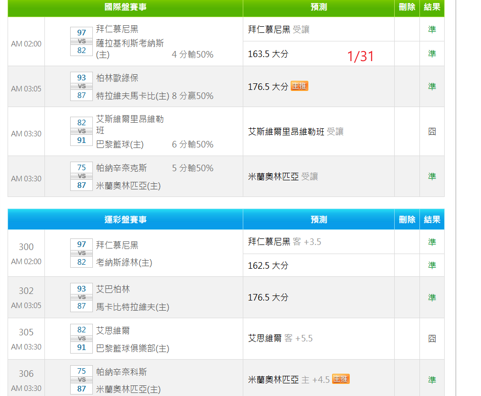The width and height of the screenshot is (481, 396).
Task: Select the prediction 米蘭奧林匹亞 受讓
Action: pos(283,176)
